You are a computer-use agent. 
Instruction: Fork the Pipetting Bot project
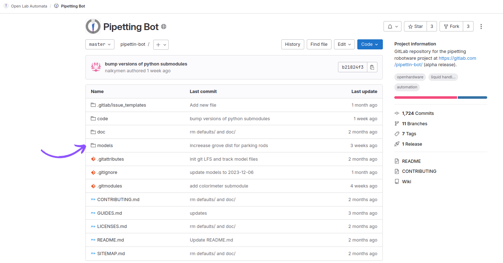(x=451, y=26)
